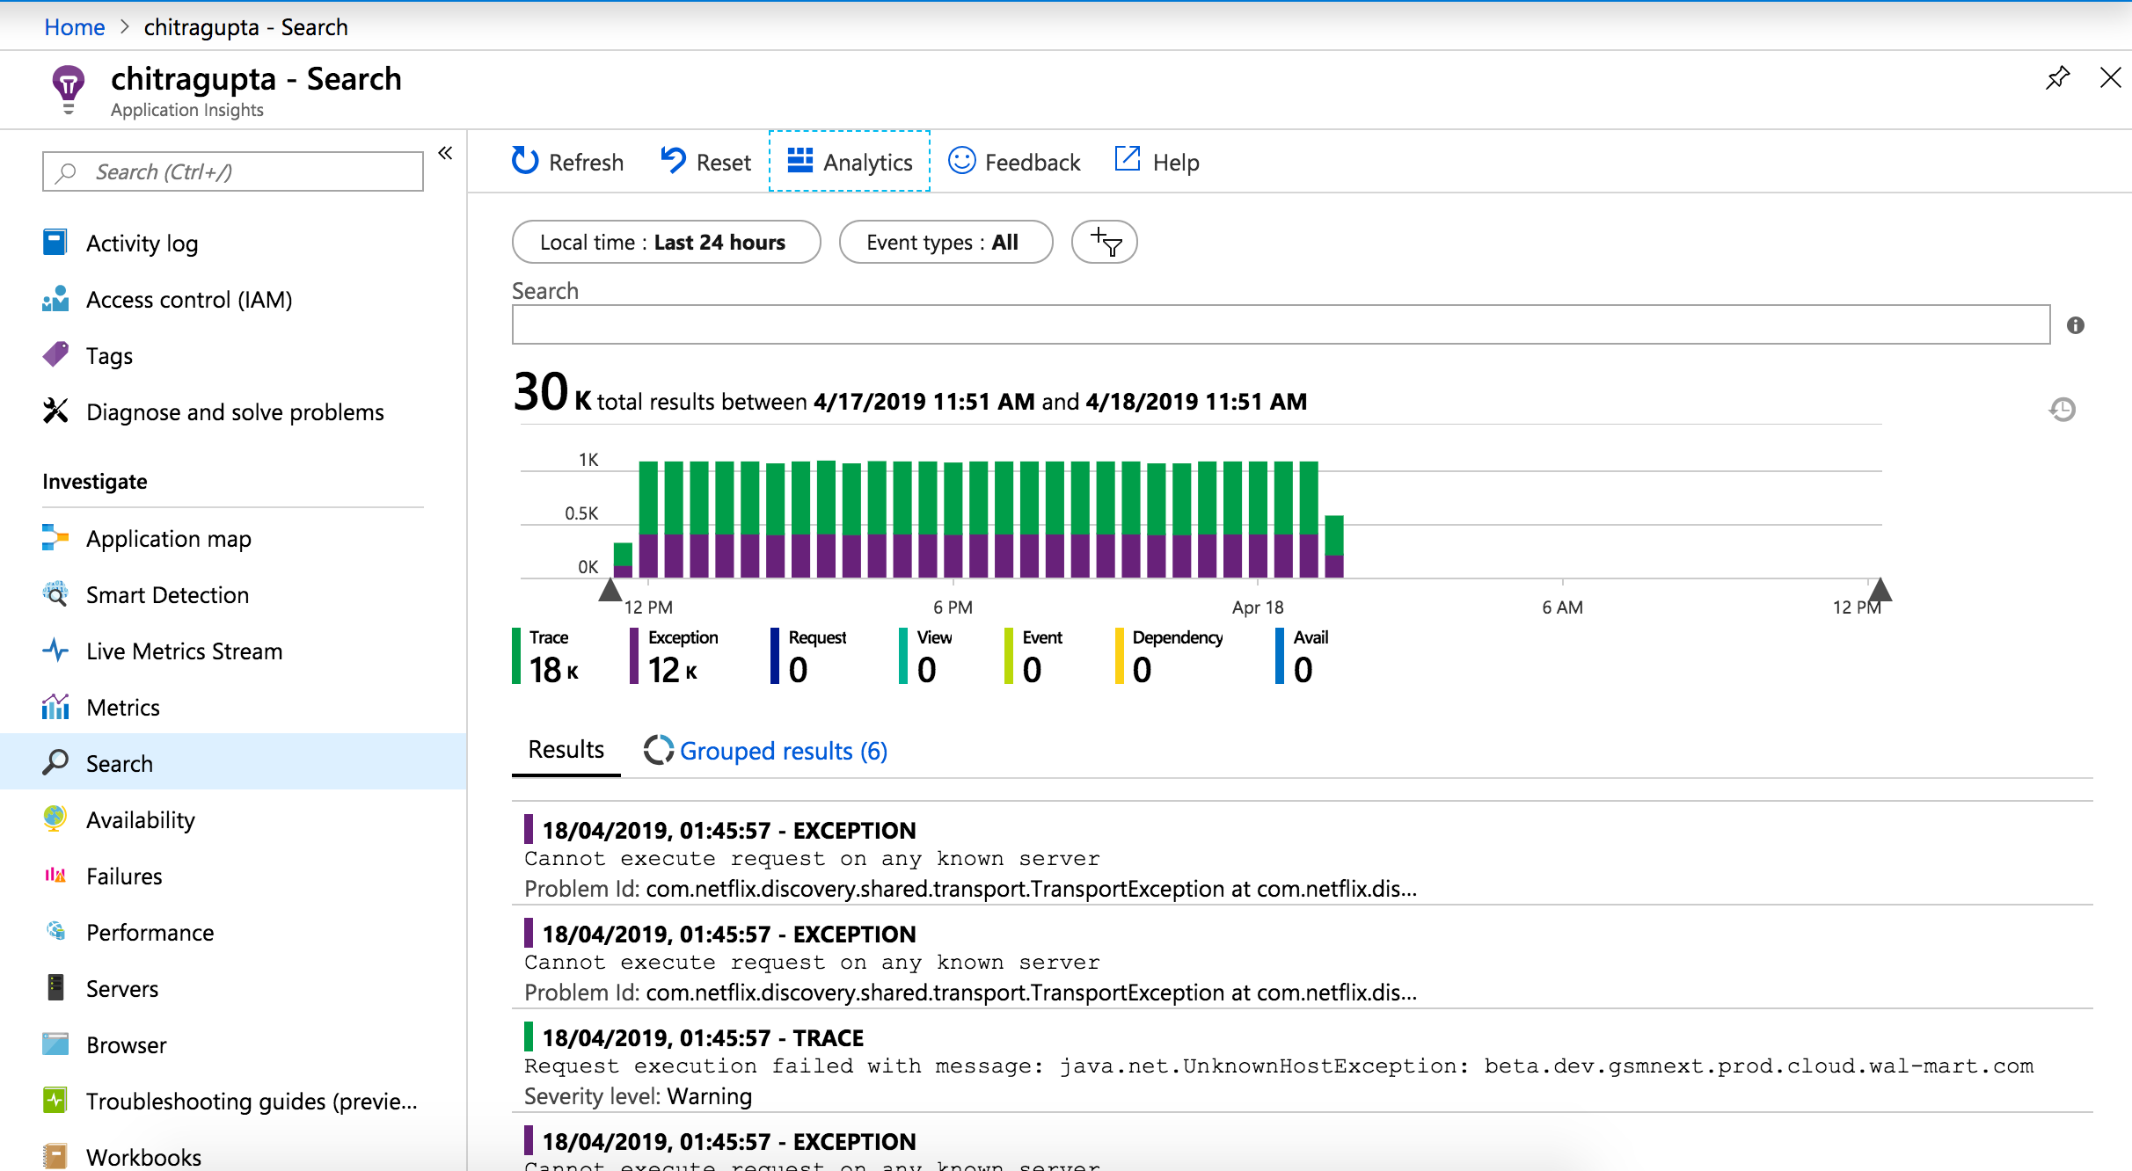Toggle the Trace 18K event type filter
The width and height of the screenshot is (2132, 1171).
coord(546,656)
